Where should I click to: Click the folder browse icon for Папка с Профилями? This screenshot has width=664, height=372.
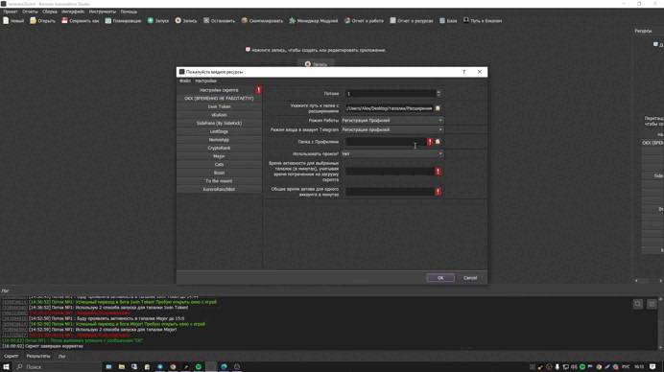tap(438, 142)
